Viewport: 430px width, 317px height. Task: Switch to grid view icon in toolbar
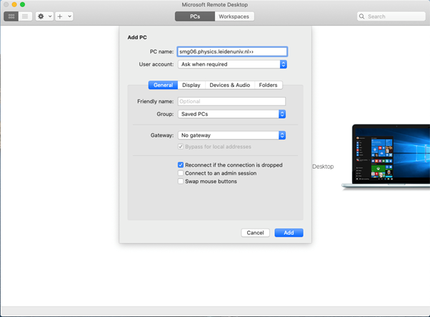pyautogui.click(x=11, y=16)
